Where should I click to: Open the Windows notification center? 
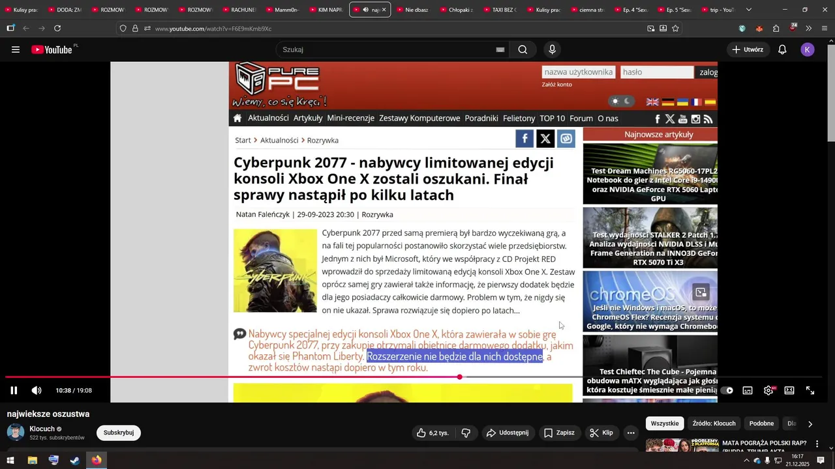[x=821, y=461]
